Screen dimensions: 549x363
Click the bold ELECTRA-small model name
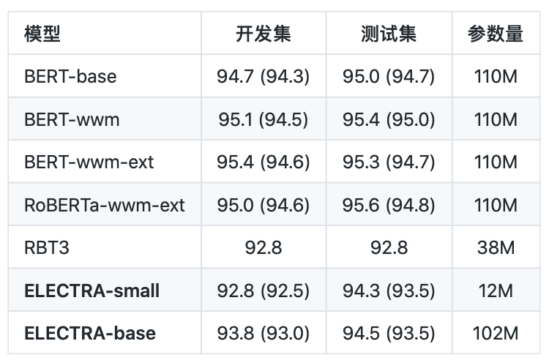[x=91, y=291]
